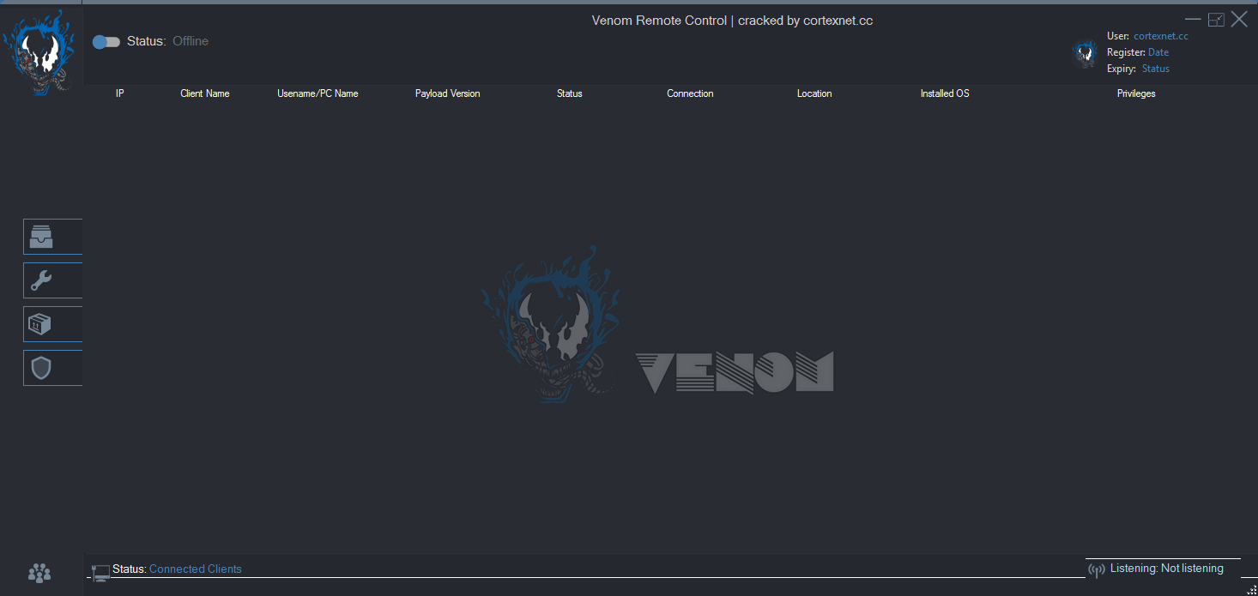Click the resize grip in bottom-right corner
The image size is (1258, 596).
click(1251, 589)
